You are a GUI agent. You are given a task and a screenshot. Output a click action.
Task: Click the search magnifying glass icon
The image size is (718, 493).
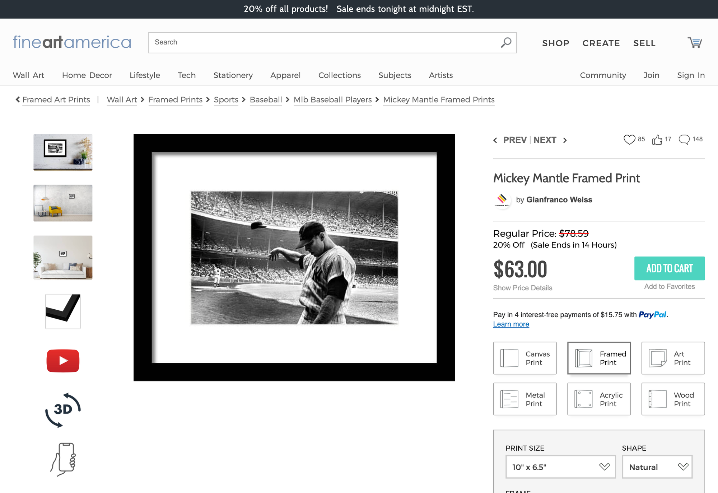506,42
